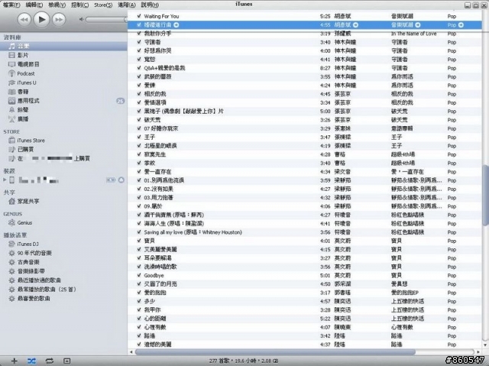Open the Advanced (進階) menu
The height and width of the screenshot is (366, 489).
point(127,5)
